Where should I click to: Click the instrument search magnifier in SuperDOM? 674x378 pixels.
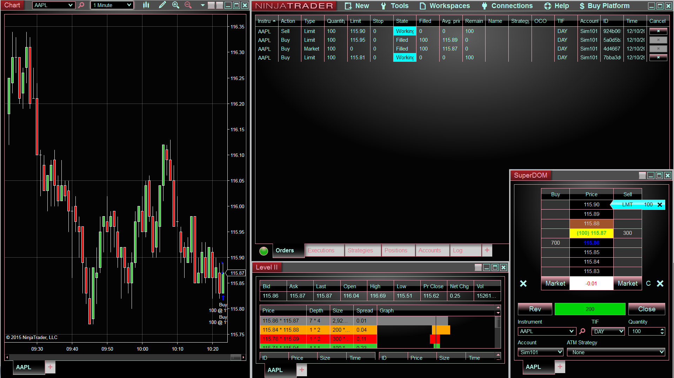583,331
